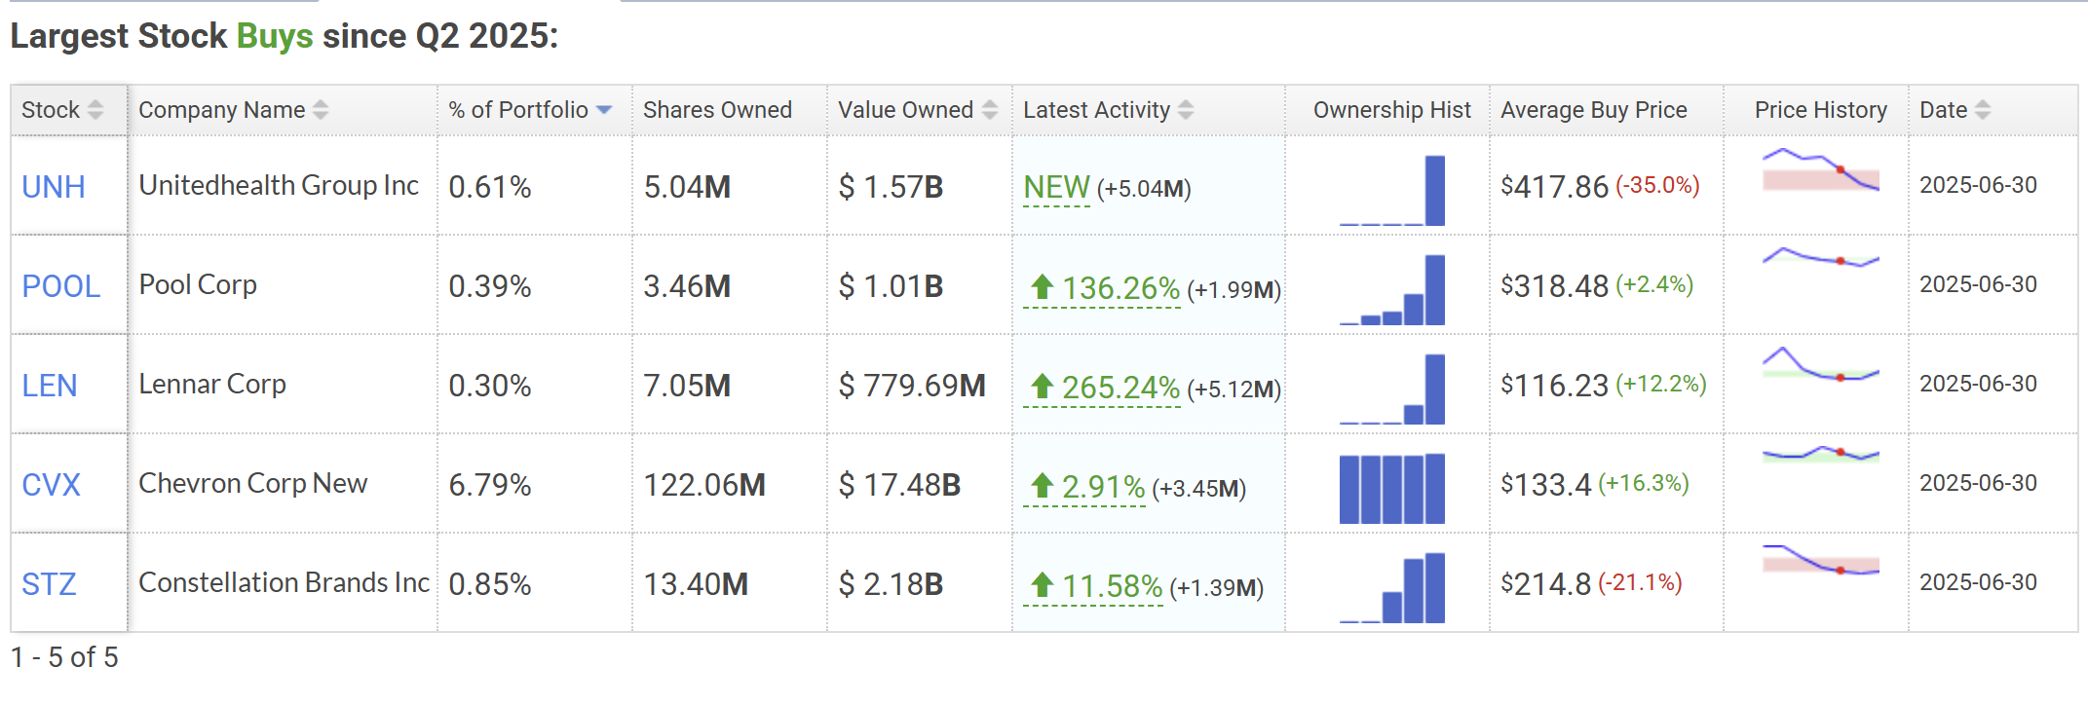
Task: Open UNH price history sparkline
Action: (x=1821, y=169)
